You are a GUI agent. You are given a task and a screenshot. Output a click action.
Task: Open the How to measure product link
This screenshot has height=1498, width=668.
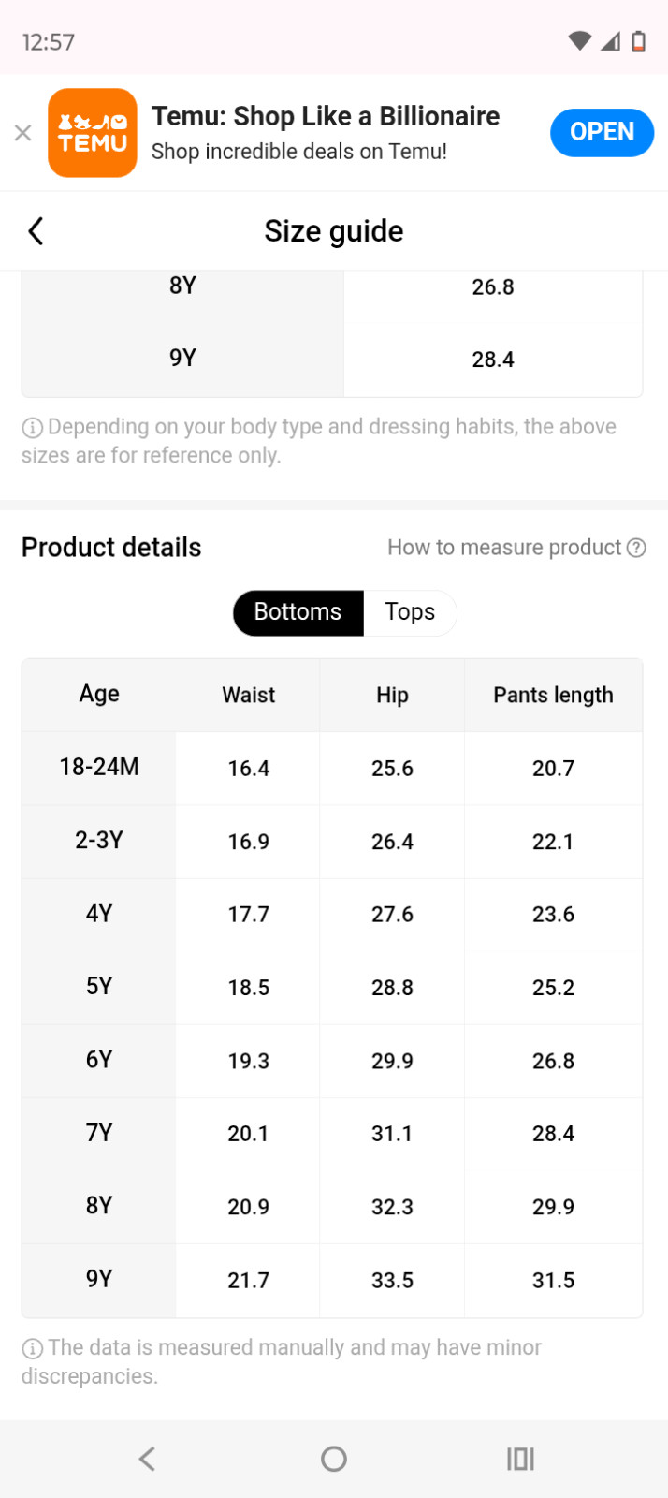tap(504, 548)
